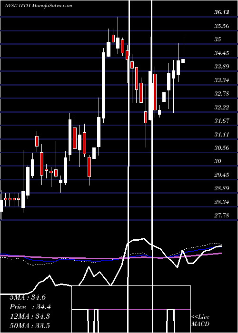The image size is (238, 333).
Task: Click the 28.89 price axis label
Action: click(222, 188)
